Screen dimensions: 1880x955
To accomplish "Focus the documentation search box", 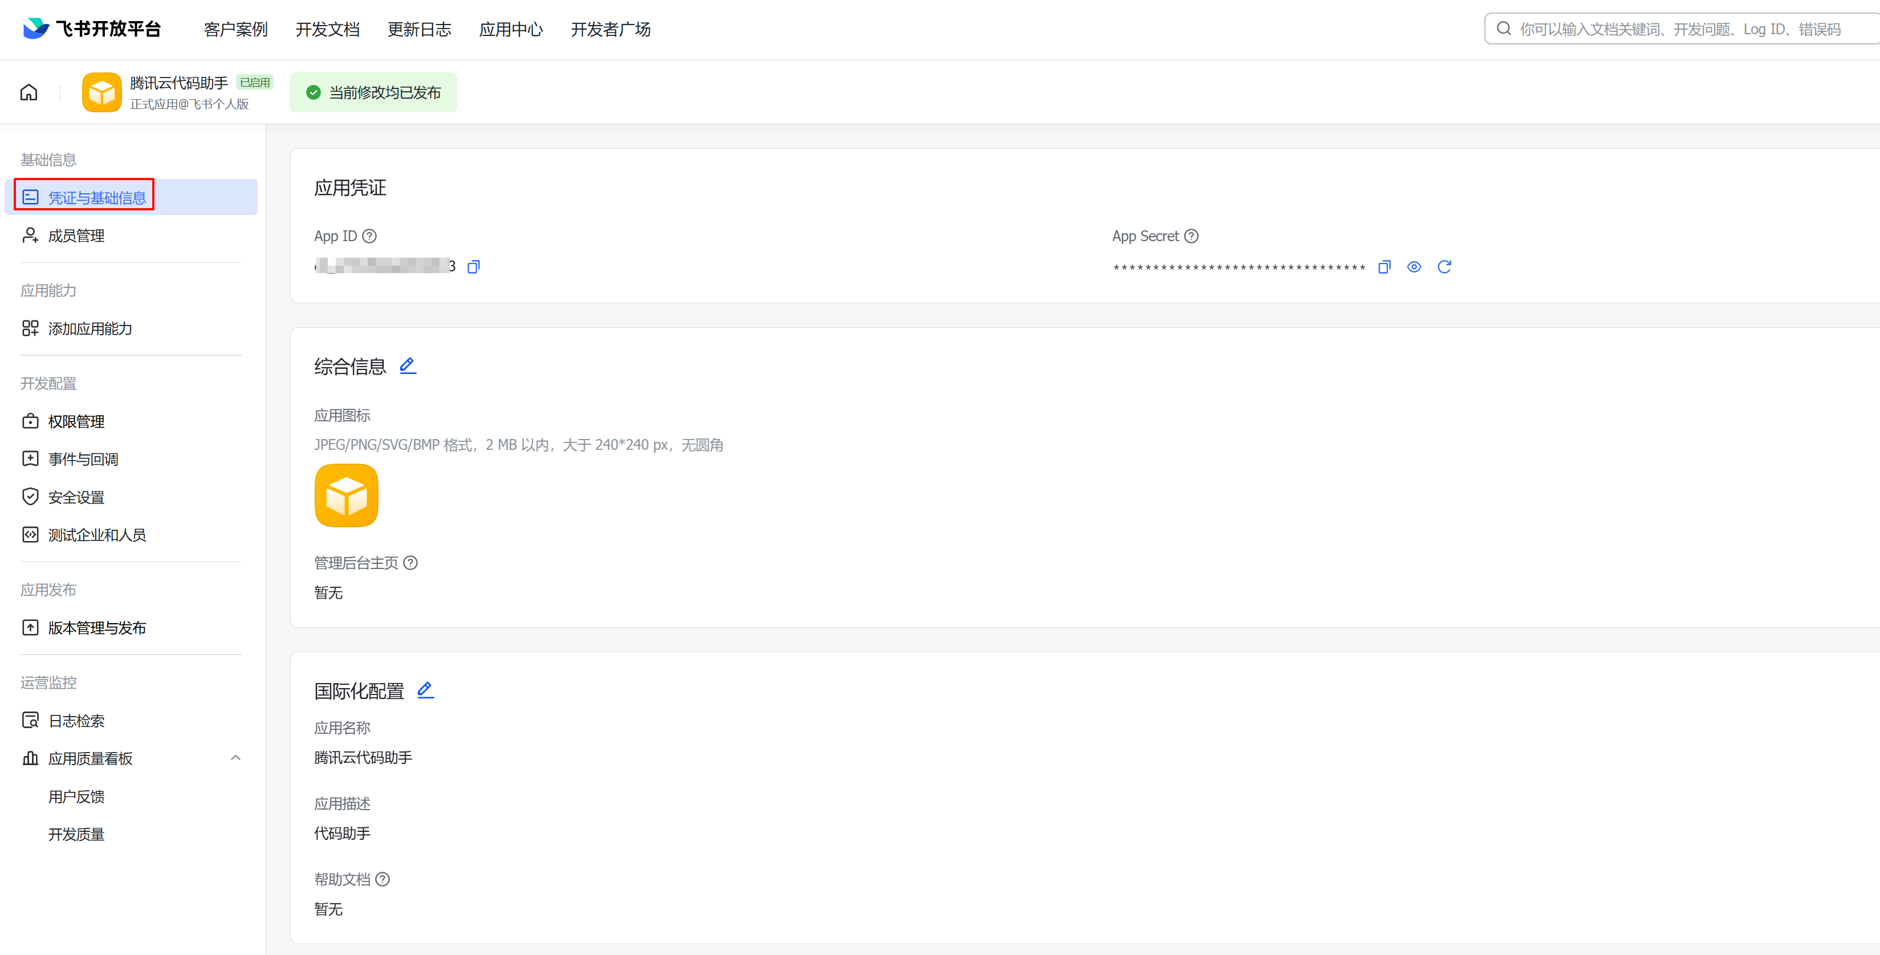I will click(1679, 29).
